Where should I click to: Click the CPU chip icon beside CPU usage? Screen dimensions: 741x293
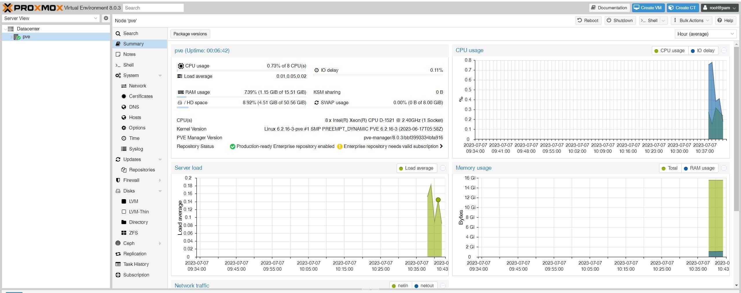click(x=181, y=66)
